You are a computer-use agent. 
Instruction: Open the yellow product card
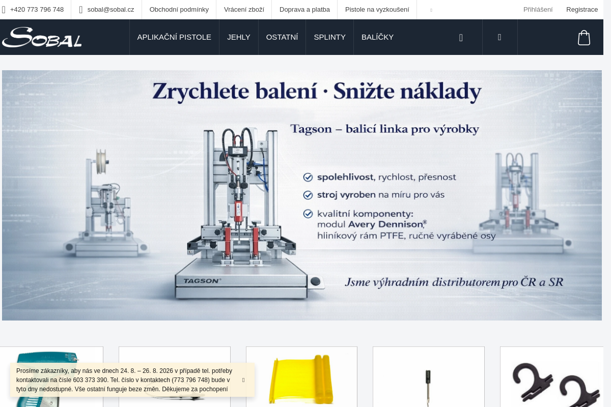click(x=301, y=377)
